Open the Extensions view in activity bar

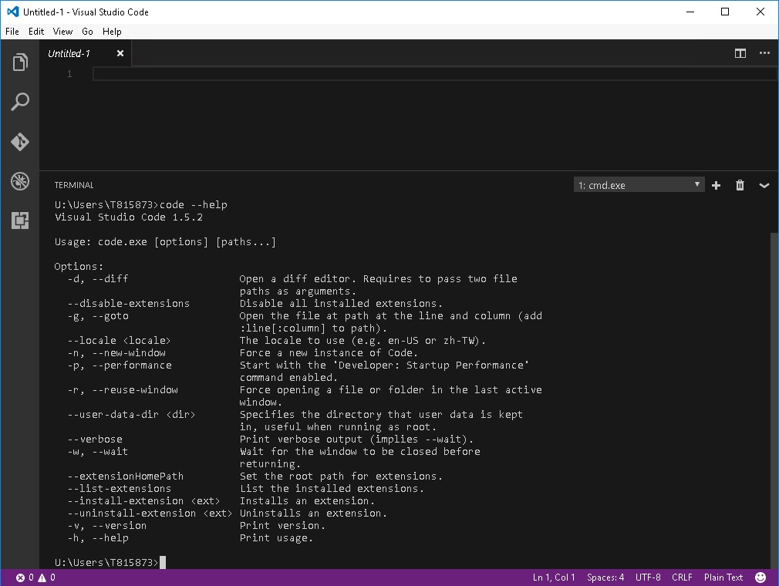pos(20,221)
